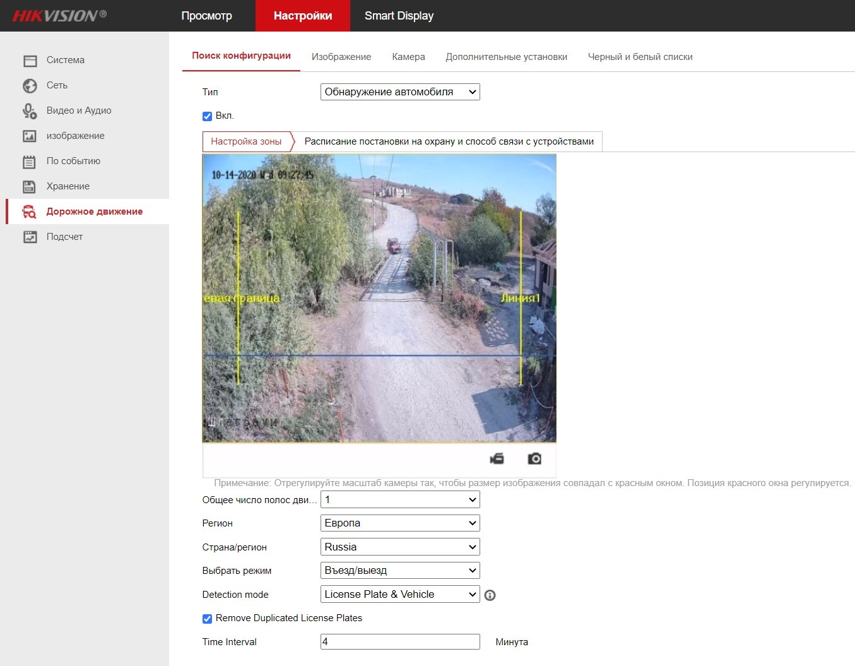Open the Подсчет counting section
Screen dimensions: 855x666
click(x=64, y=237)
